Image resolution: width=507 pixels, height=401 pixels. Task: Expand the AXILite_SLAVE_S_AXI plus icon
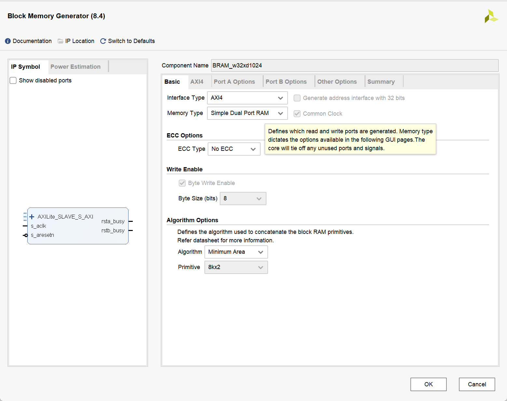(32, 217)
